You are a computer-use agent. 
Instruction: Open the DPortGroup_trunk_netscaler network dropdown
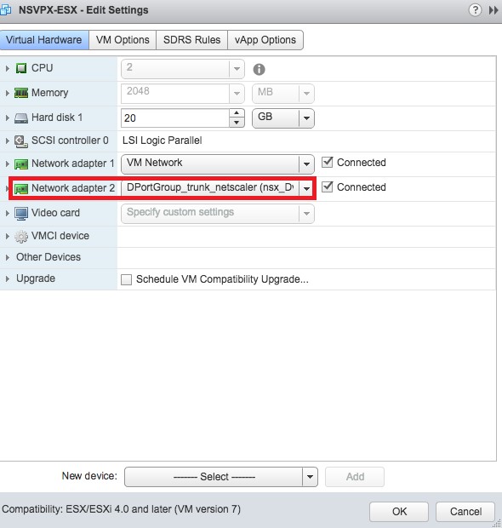tap(218, 188)
